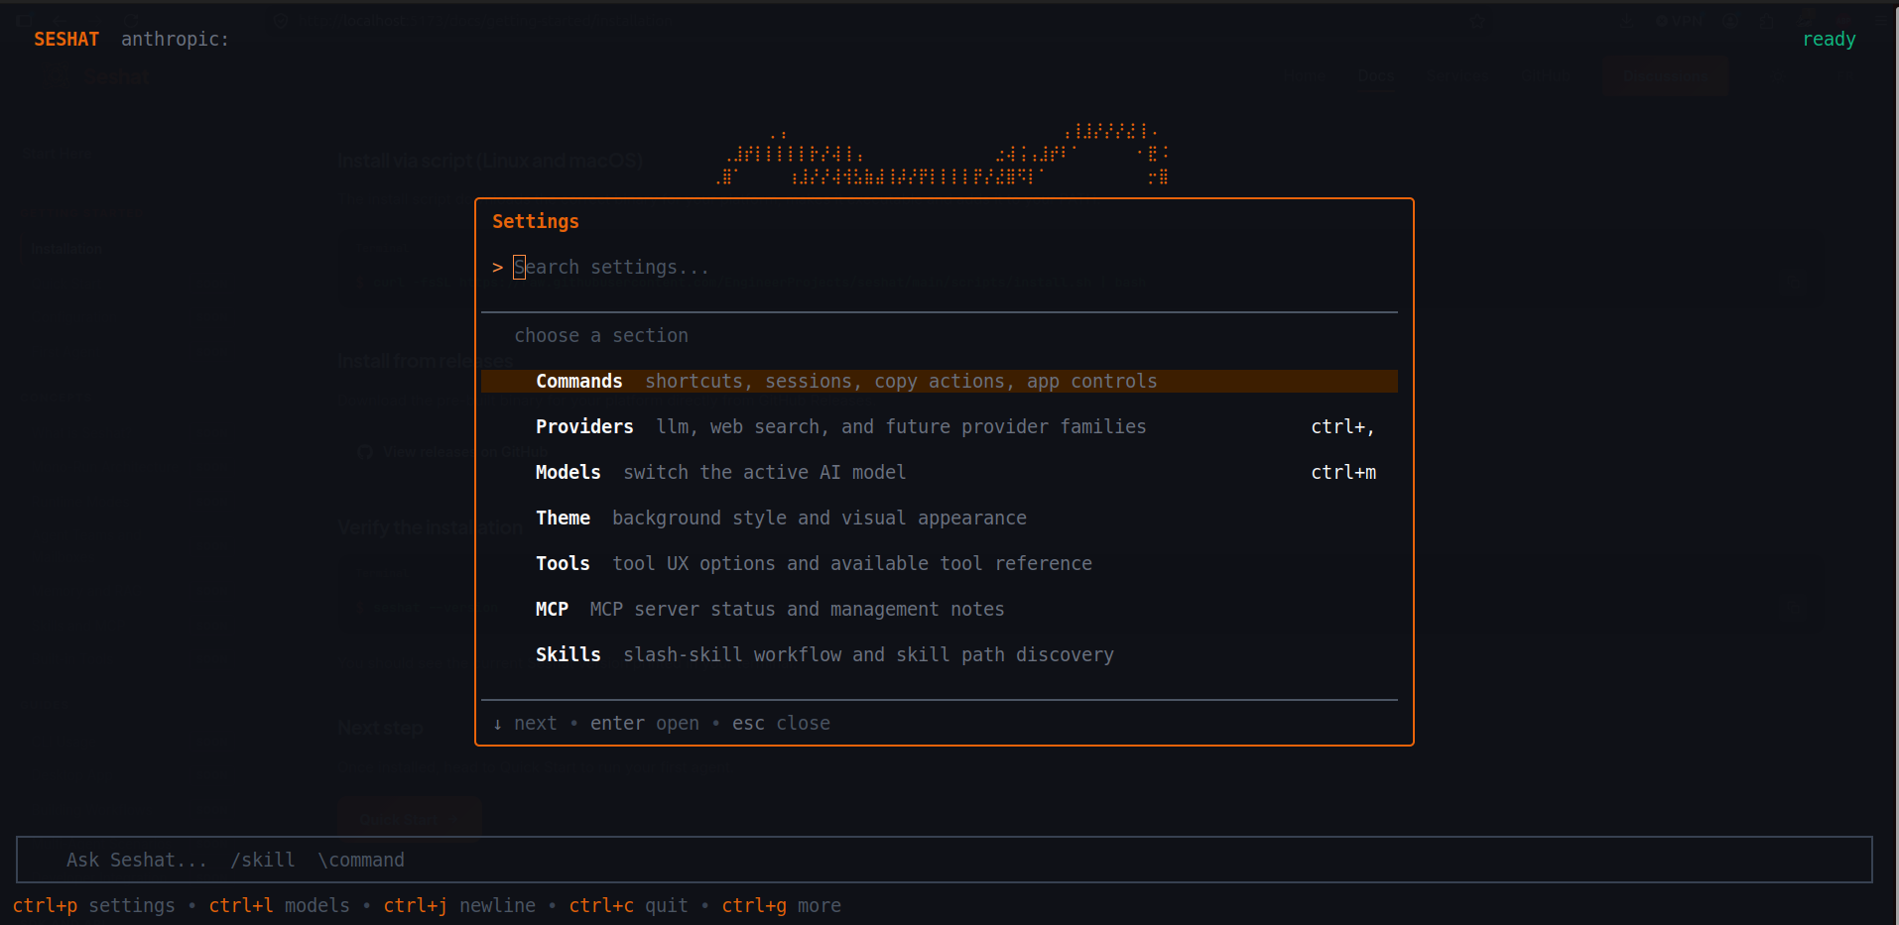Open the Commands settings section

coord(939,382)
